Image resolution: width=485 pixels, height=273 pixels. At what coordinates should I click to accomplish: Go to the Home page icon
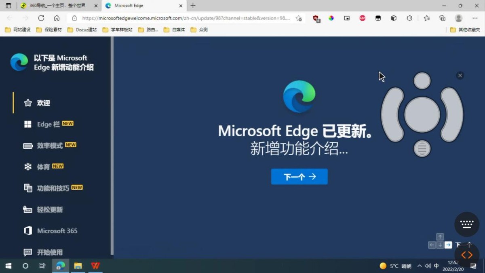pyautogui.click(x=57, y=18)
